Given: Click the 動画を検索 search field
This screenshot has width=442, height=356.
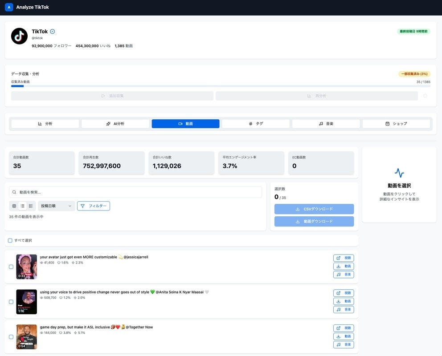Looking at the screenshot, I should 135,192.
